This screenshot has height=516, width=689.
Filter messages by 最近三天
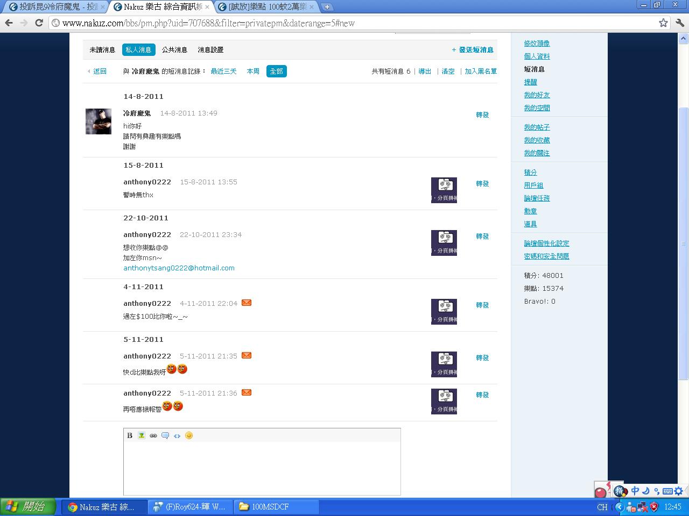tap(223, 71)
